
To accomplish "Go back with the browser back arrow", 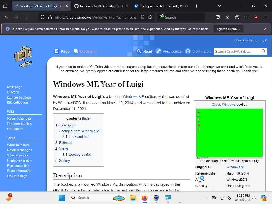I will [x=6, y=17].
